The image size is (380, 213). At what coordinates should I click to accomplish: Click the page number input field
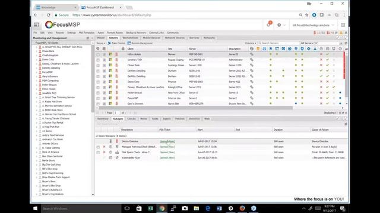(116, 113)
